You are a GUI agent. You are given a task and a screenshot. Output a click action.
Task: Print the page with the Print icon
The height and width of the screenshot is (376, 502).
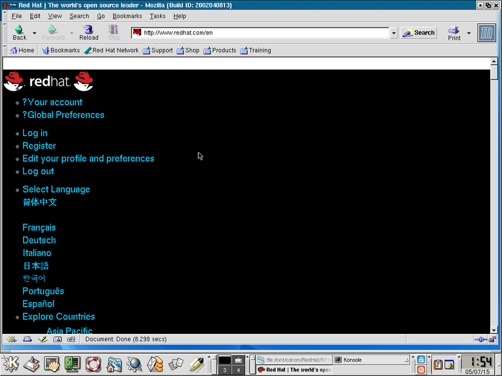tap(454, 33)
